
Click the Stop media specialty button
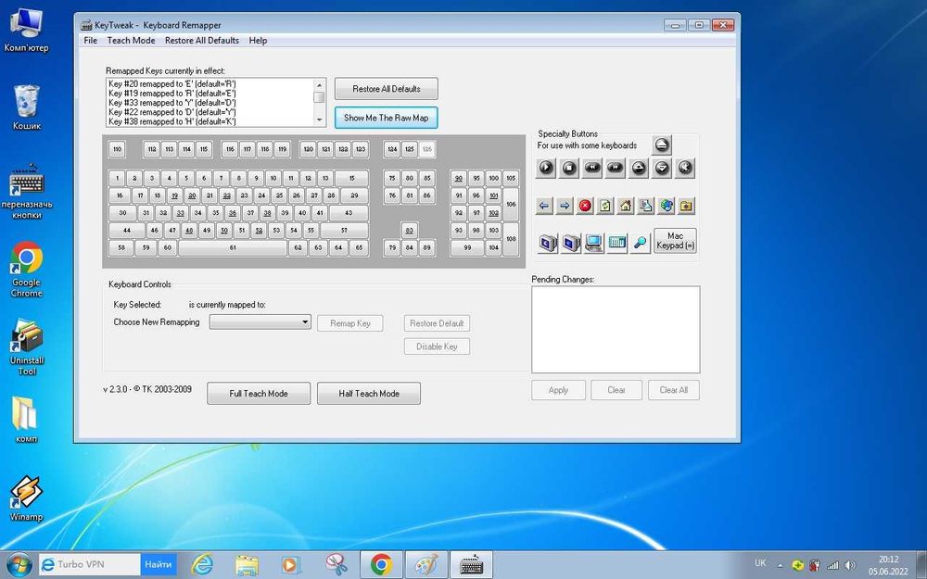click(569, 168)
